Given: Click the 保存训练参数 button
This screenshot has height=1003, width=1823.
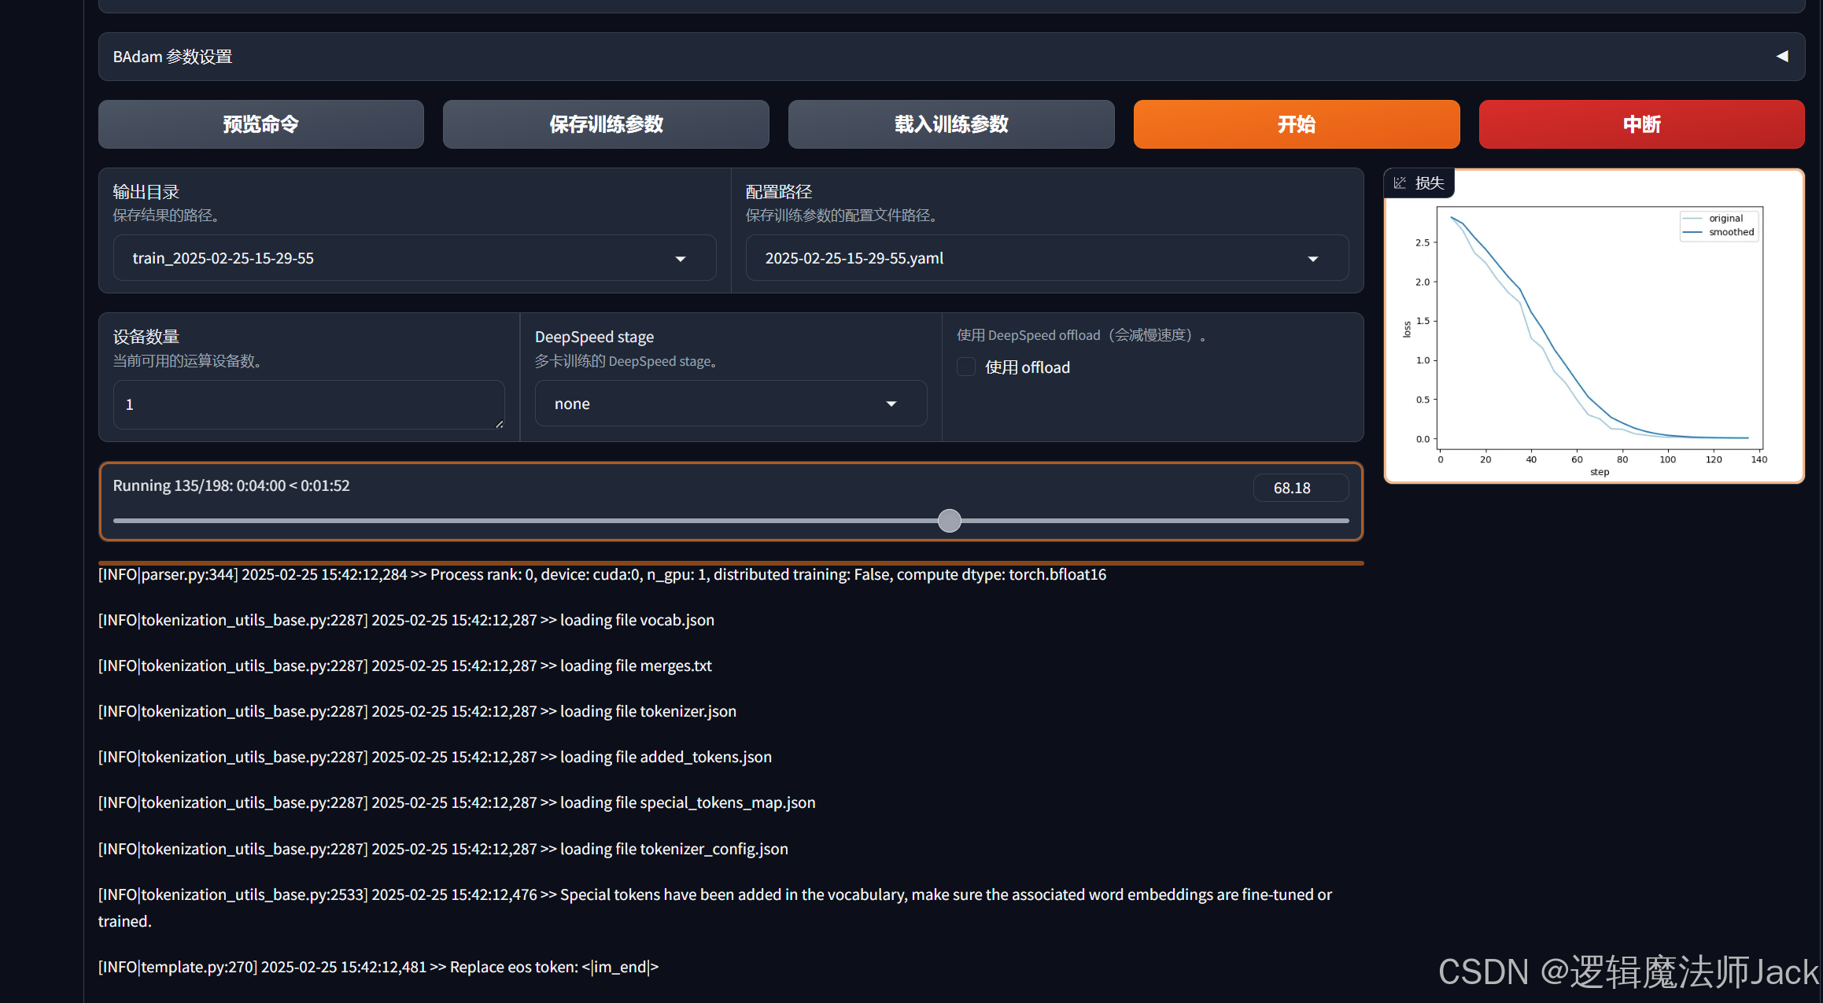Looking at the screenshot, I should click(x=605, y=124).
